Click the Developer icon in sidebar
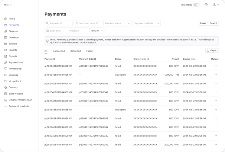 [6, 37]
